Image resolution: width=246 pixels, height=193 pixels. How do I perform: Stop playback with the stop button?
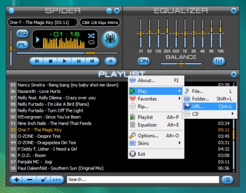pos(51,61)
